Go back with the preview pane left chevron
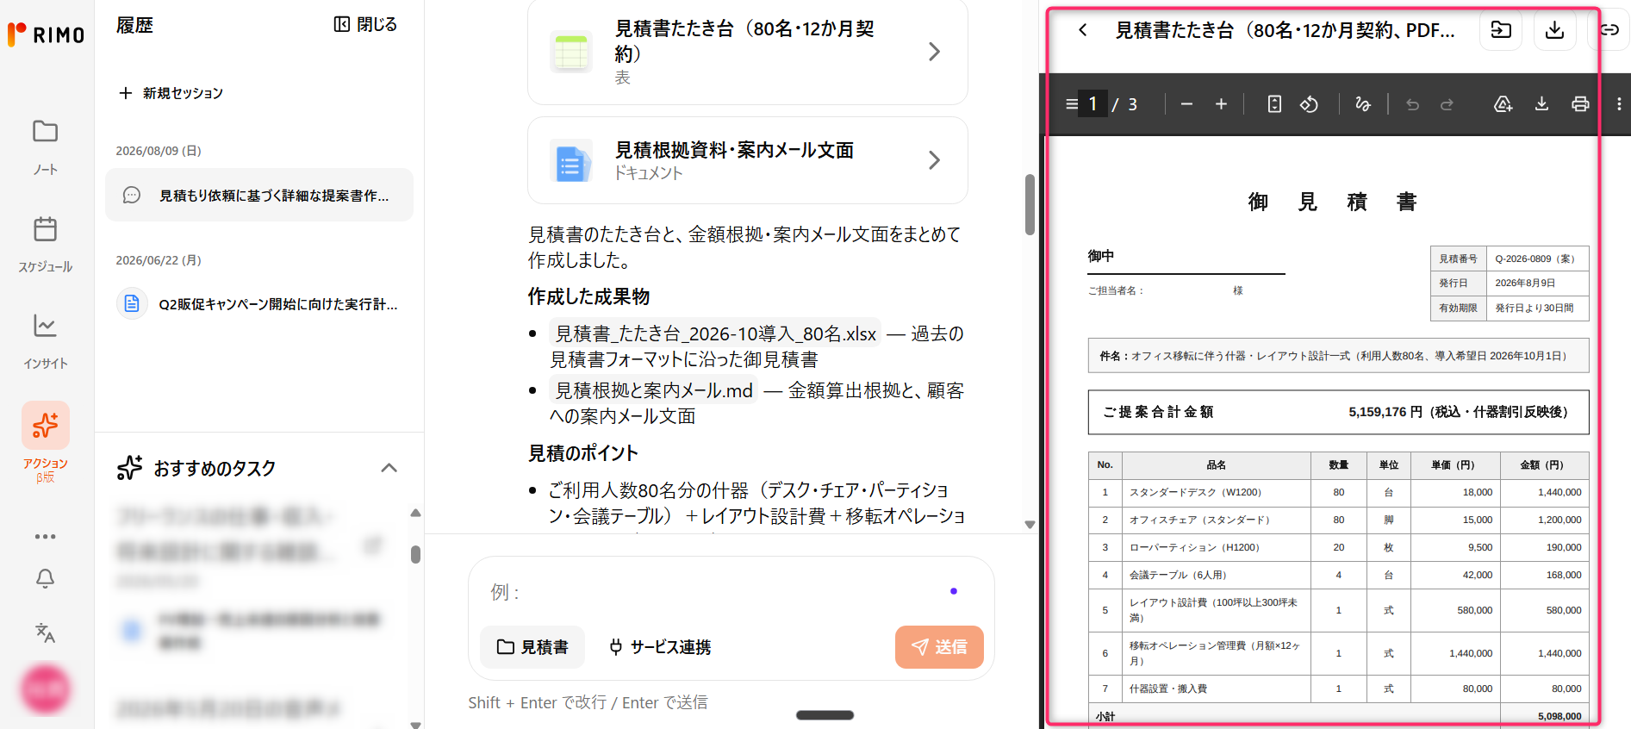1631x729 pixels. (x=1083, y=30)
